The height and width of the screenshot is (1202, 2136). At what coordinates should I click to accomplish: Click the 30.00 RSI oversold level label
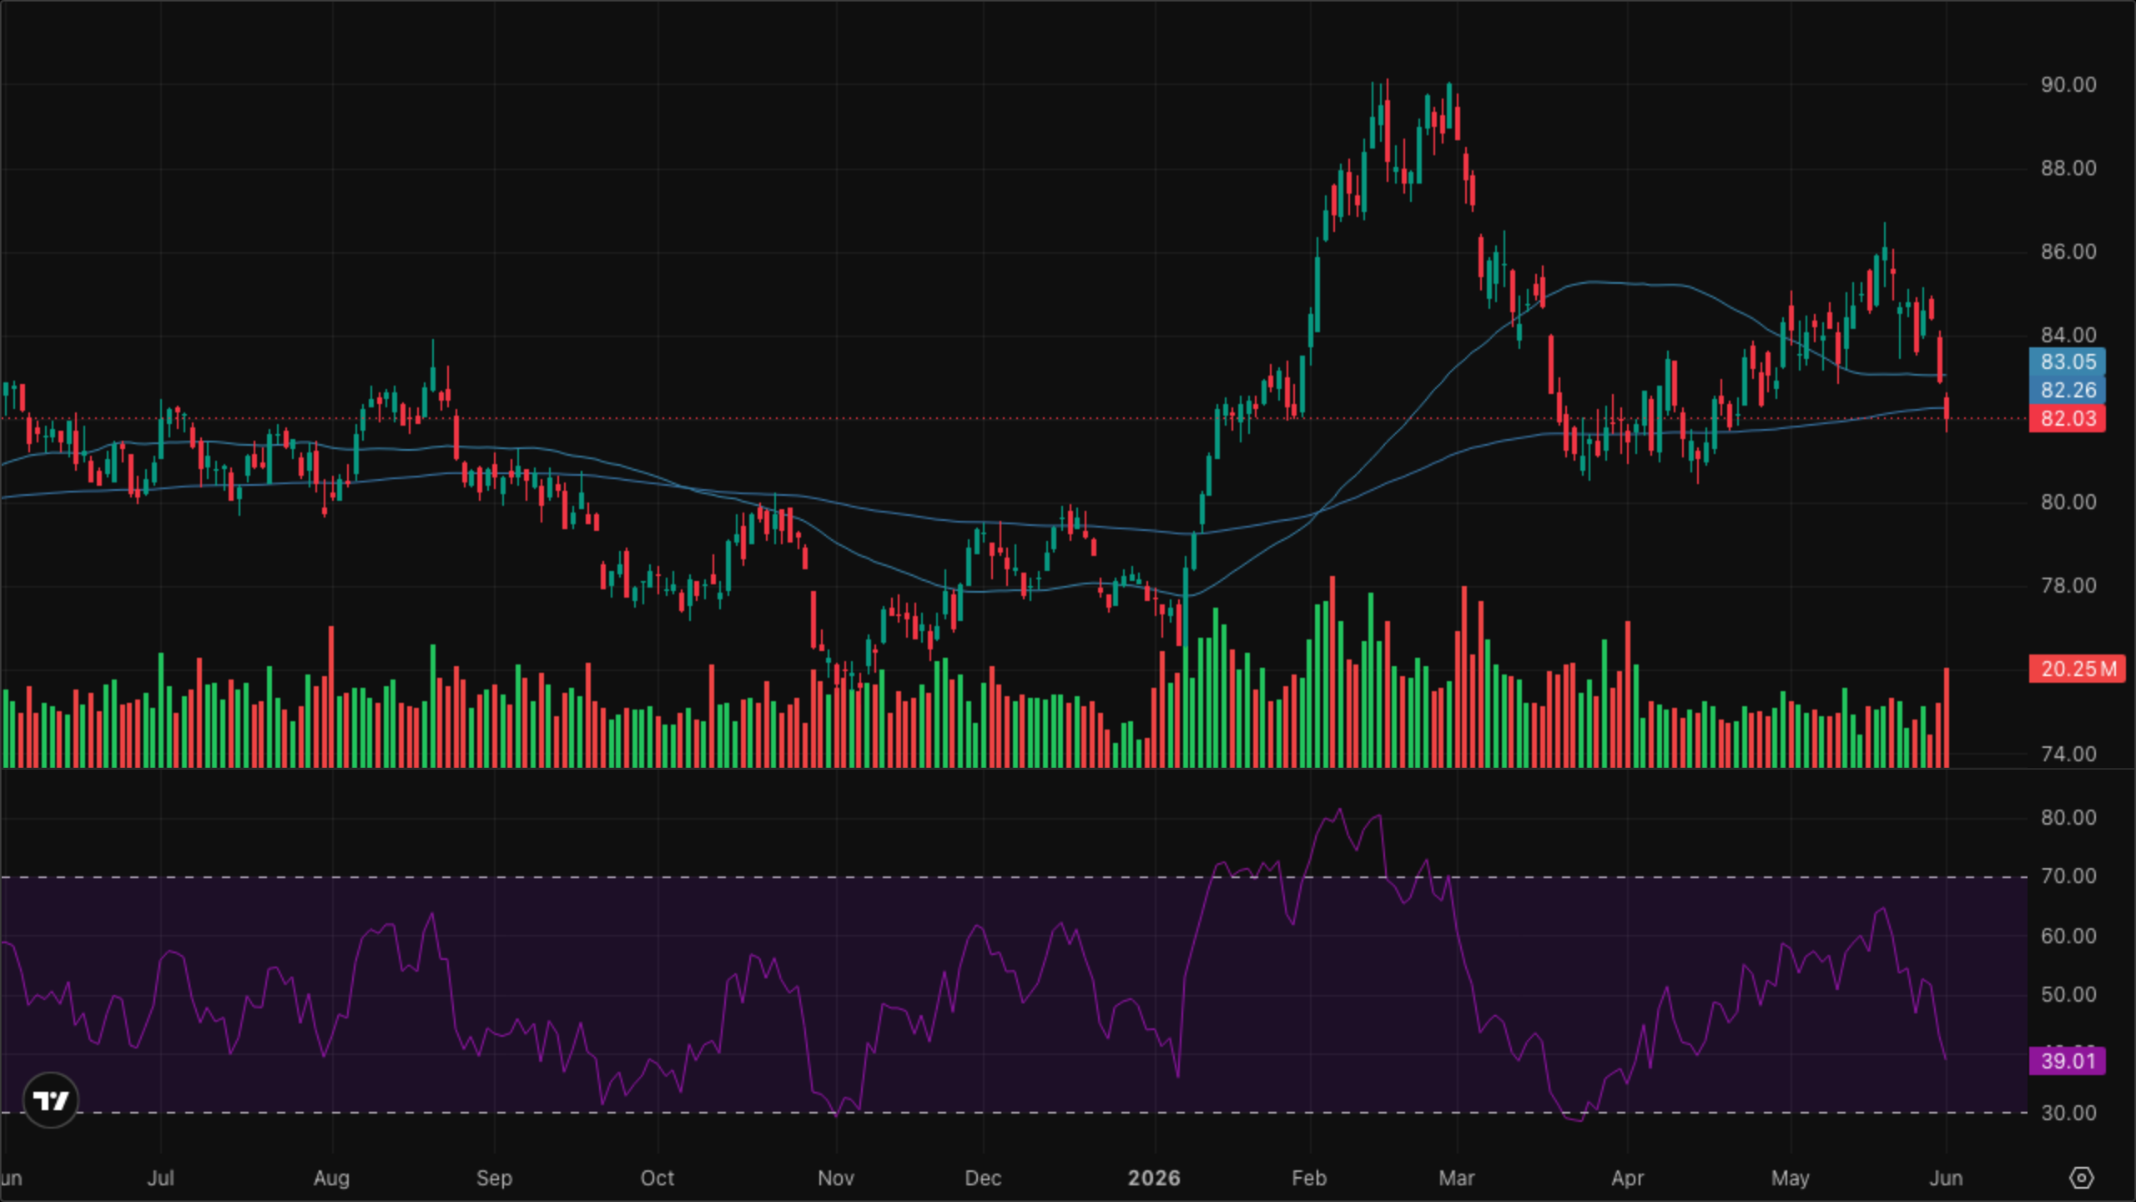[2068, 1113]
